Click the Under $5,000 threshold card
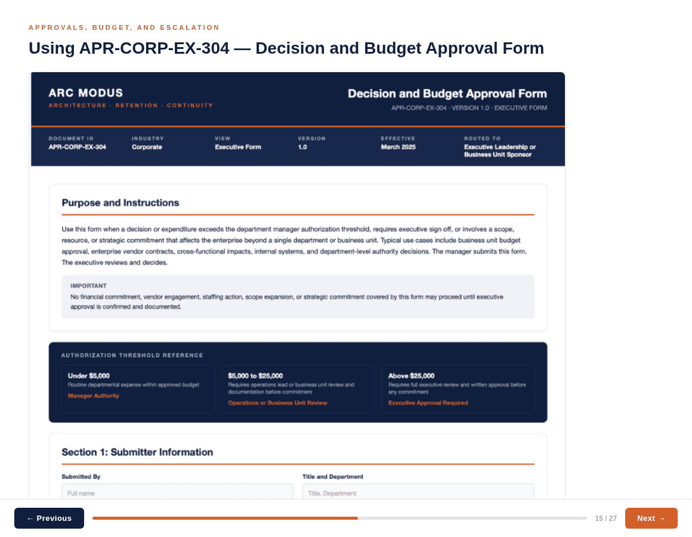 coord(138,389)
